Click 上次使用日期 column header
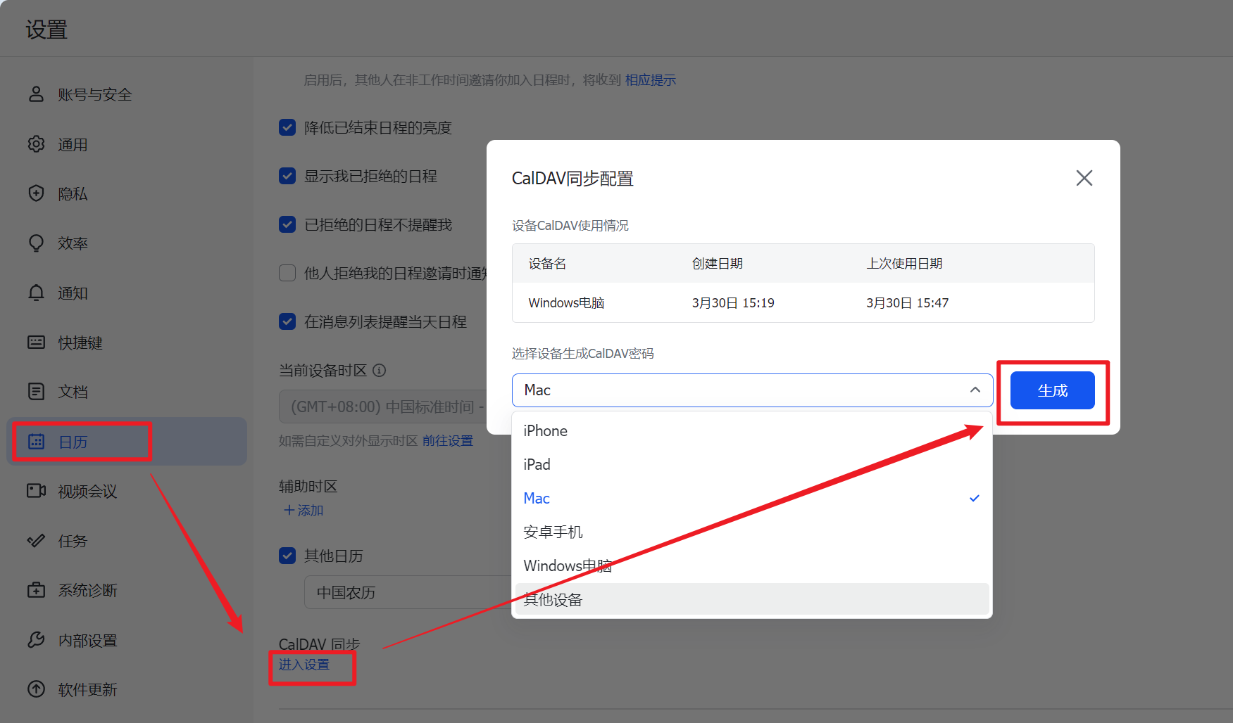This screenshot has width=1233, height=723. pos(904,264)
